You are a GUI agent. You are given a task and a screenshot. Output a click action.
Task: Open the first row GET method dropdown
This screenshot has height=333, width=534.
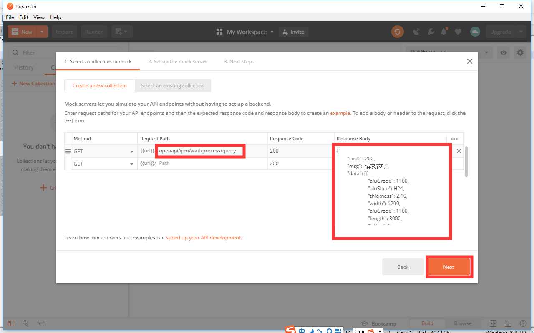coord(103,152)
